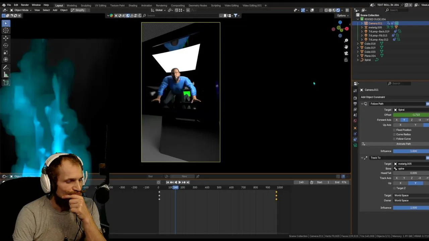Play the animation in the timeline
Image resolution: width=429 pixels, height=241 pixels.
179,182
